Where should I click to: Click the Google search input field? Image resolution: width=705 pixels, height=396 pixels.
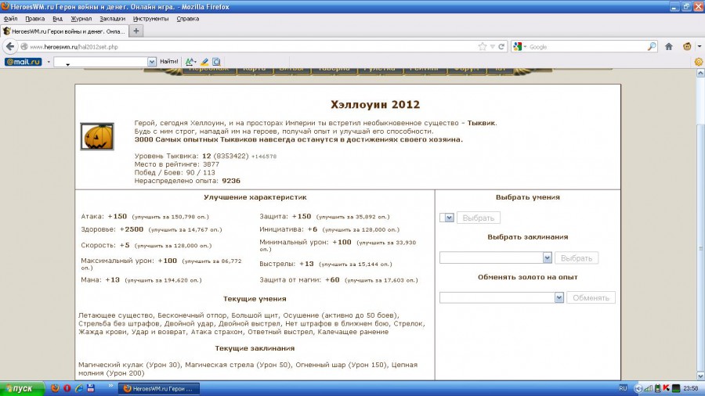coord(587,47)
